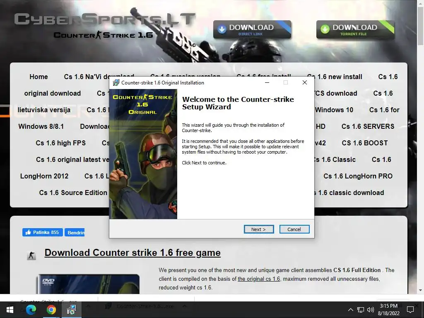Open LongHorn 2012 menu link
The height and width of the screenshot is (318, 424).
point(44,176)
